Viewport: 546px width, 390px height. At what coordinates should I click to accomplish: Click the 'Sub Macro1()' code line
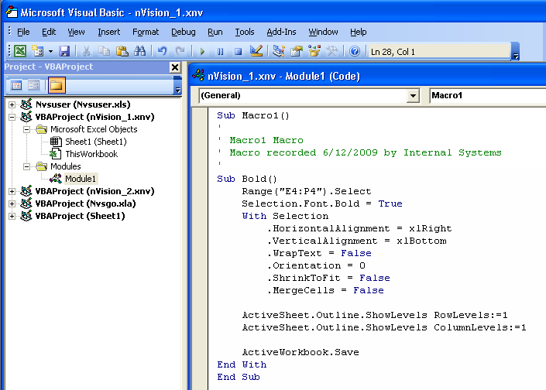pos(253,115)
